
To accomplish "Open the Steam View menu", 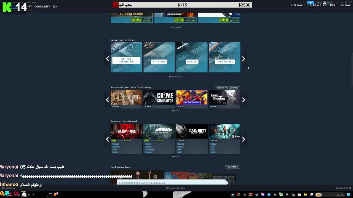I will tap(14, 2).
